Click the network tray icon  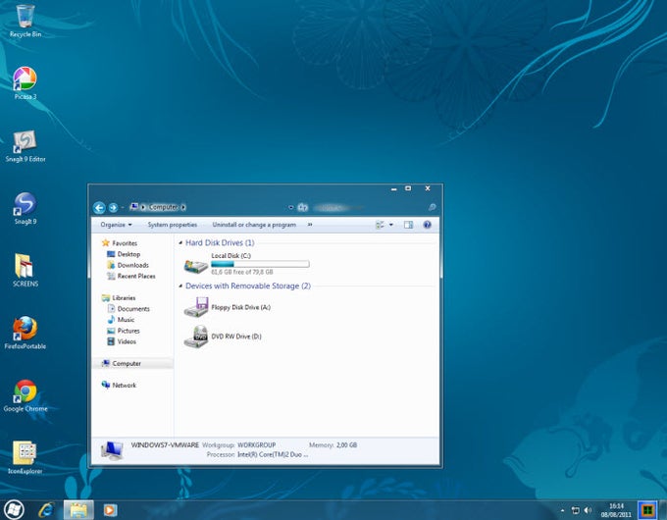[x=575, y=510]
